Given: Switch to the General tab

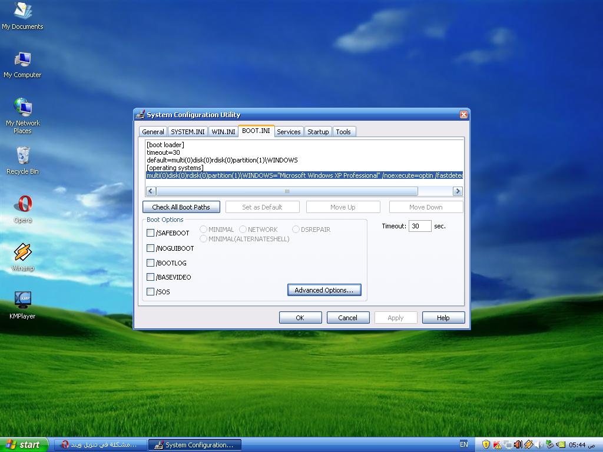Looking at the screenshot, I should [x=153, y=132].
